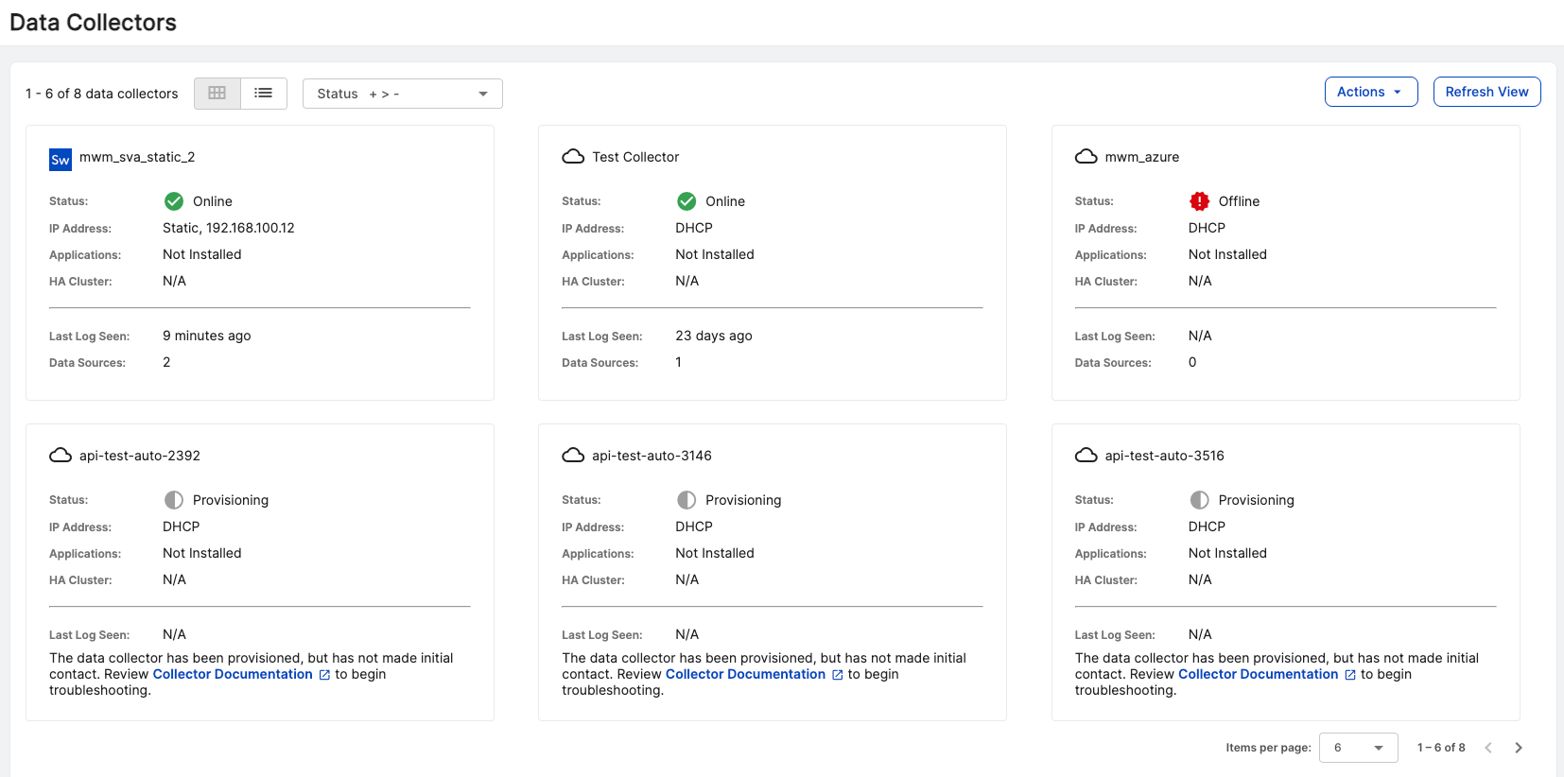The height and width of the screenshot is (777, 1564).
Task: Click the cloud icon beside mwm_azure
Action: click(x=1086, y=157)
